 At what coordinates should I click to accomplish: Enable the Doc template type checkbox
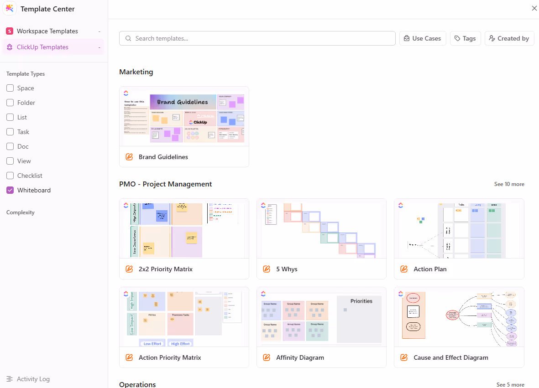(x=10, y=146)
